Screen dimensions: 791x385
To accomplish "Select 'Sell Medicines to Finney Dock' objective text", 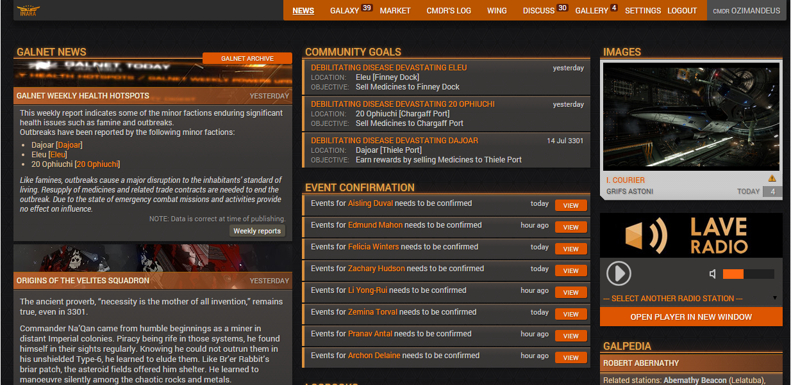I will tap(408, 87).
